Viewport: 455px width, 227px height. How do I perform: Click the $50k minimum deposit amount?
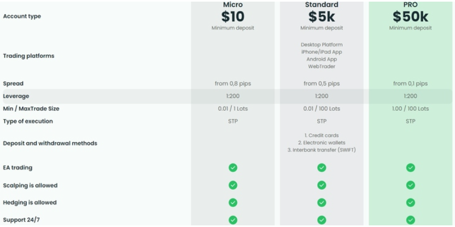(410, 17)
